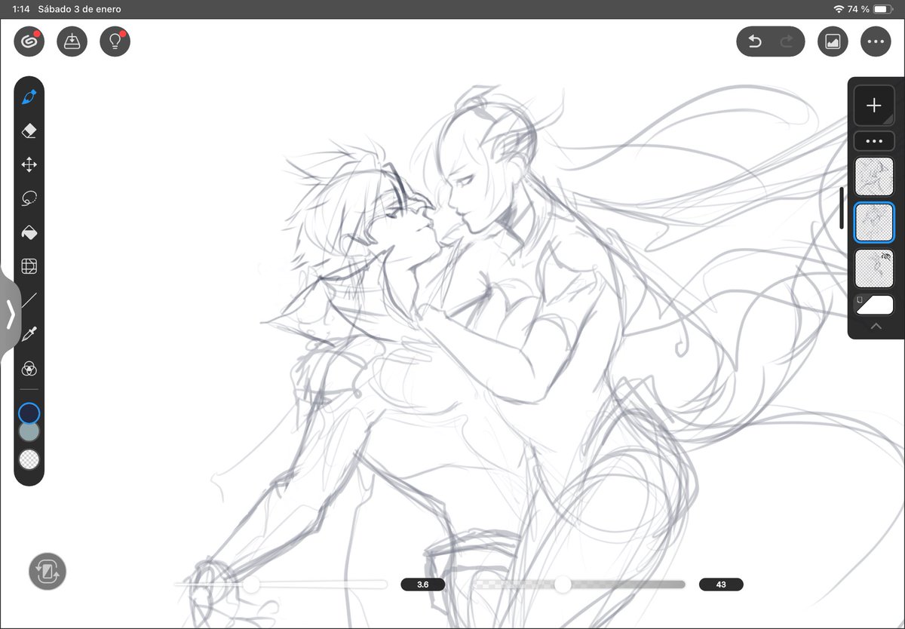Open the Transform/grid tool

[29, 267]
